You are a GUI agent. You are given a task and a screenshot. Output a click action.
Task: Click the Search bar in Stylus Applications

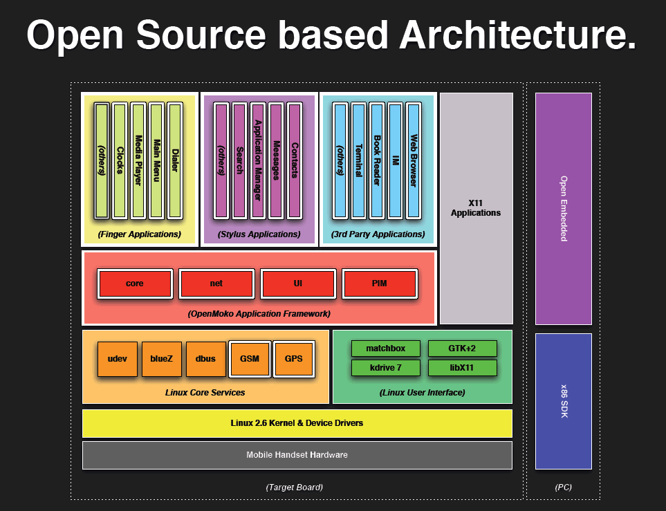[239, 160]
